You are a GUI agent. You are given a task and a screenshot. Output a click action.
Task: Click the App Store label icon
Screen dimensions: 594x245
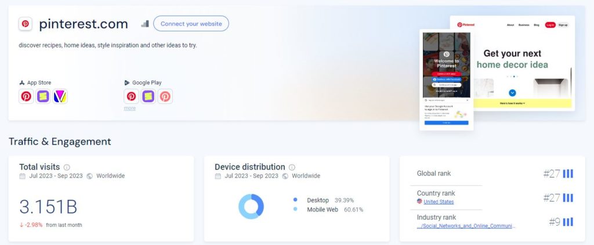22,82
